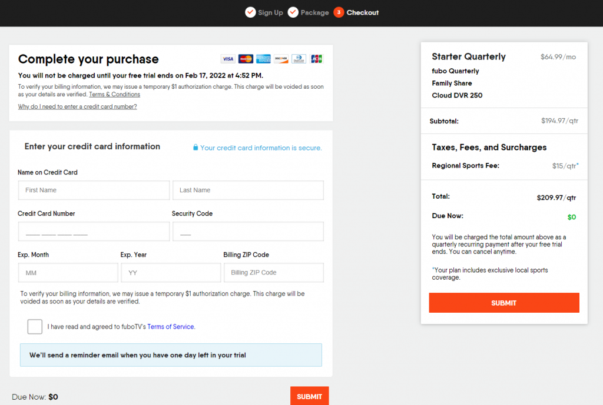
Task: Click the American Express card icon
Action: pyautogui.click(x=263, y=59)
